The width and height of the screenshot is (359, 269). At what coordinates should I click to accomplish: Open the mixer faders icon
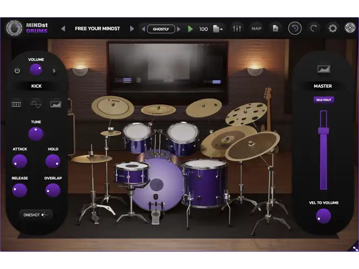237,29
